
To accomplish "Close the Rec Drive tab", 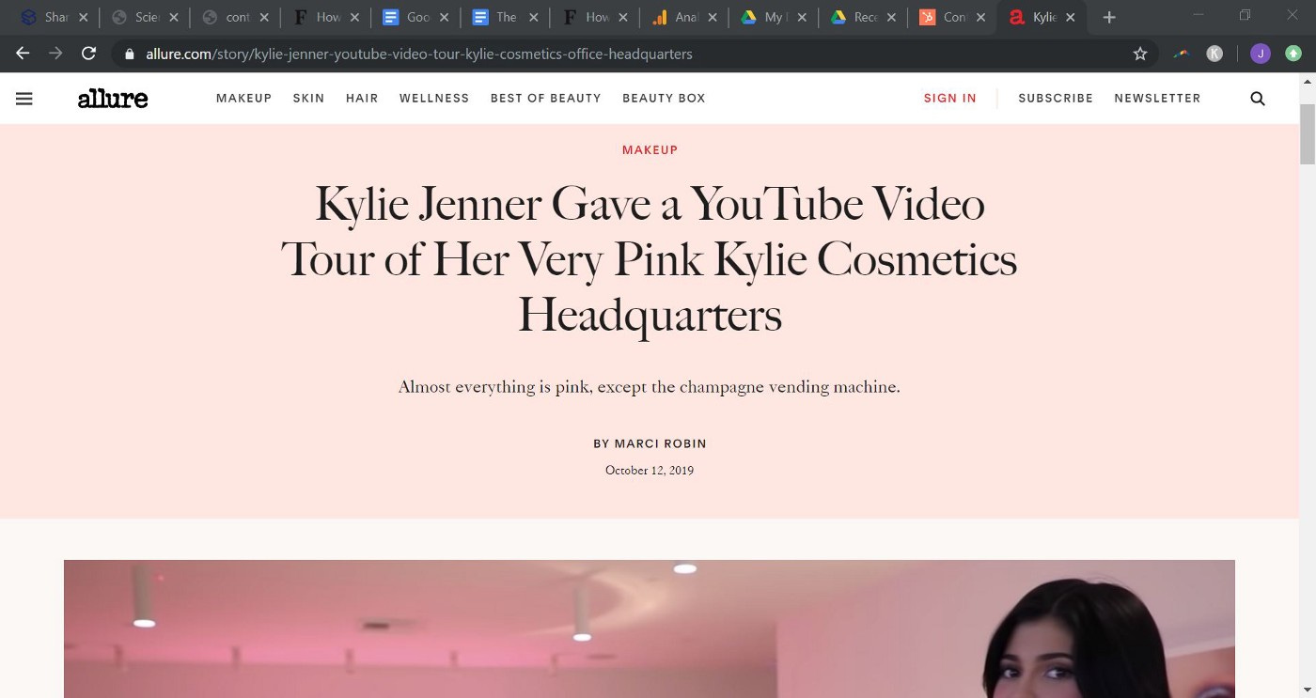I will click(890, 17).
